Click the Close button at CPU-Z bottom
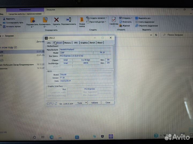 click(108, 102)
